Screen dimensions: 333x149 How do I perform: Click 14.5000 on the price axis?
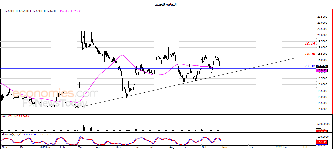(322, 103)
